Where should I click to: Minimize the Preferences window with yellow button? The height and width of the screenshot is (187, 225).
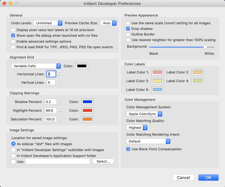tap(10, 3)
